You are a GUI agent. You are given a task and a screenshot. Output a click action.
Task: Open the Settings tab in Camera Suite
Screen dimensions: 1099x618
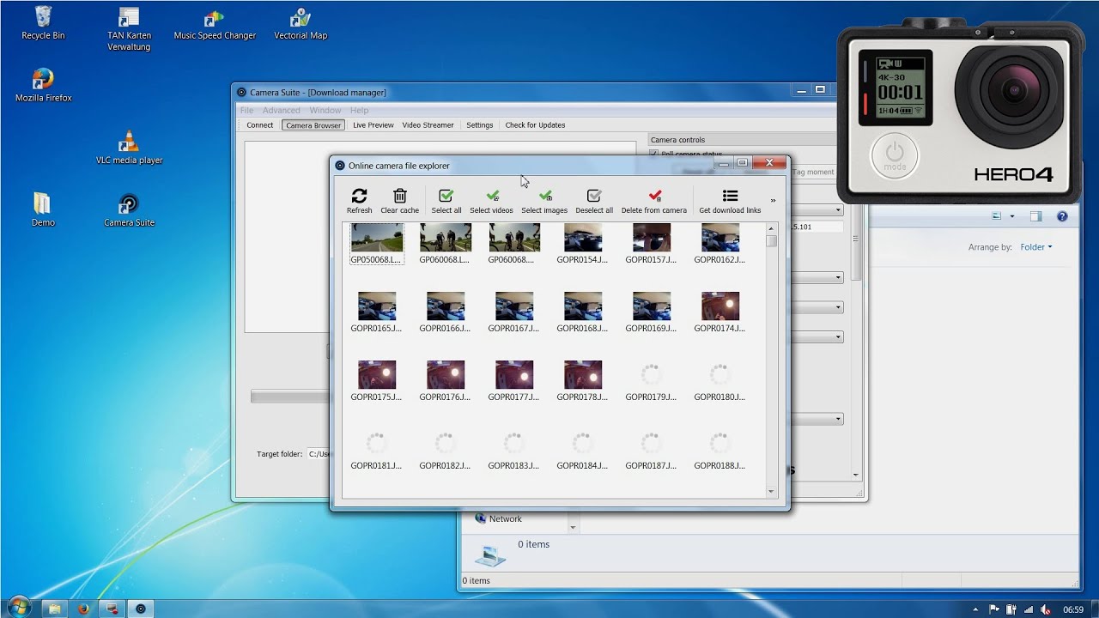click(x=479, y=125)
